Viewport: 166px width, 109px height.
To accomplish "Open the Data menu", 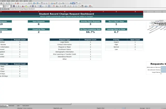I will tap(17, 1).
